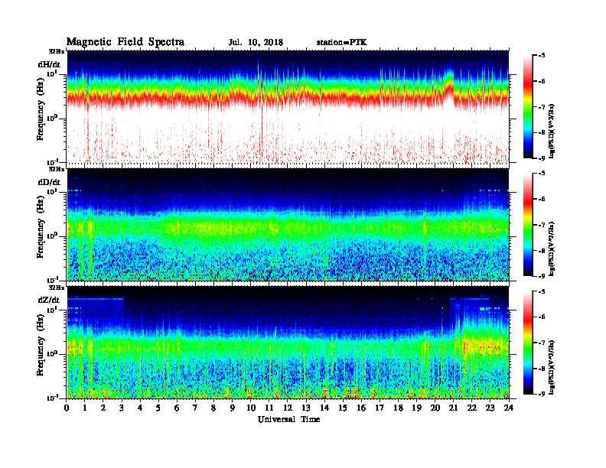This screenshot has width=606, height=468.
Task: Click the "-7" tick on dH/dt color scale
Action: pyautogui.click(x=542, y=107)
